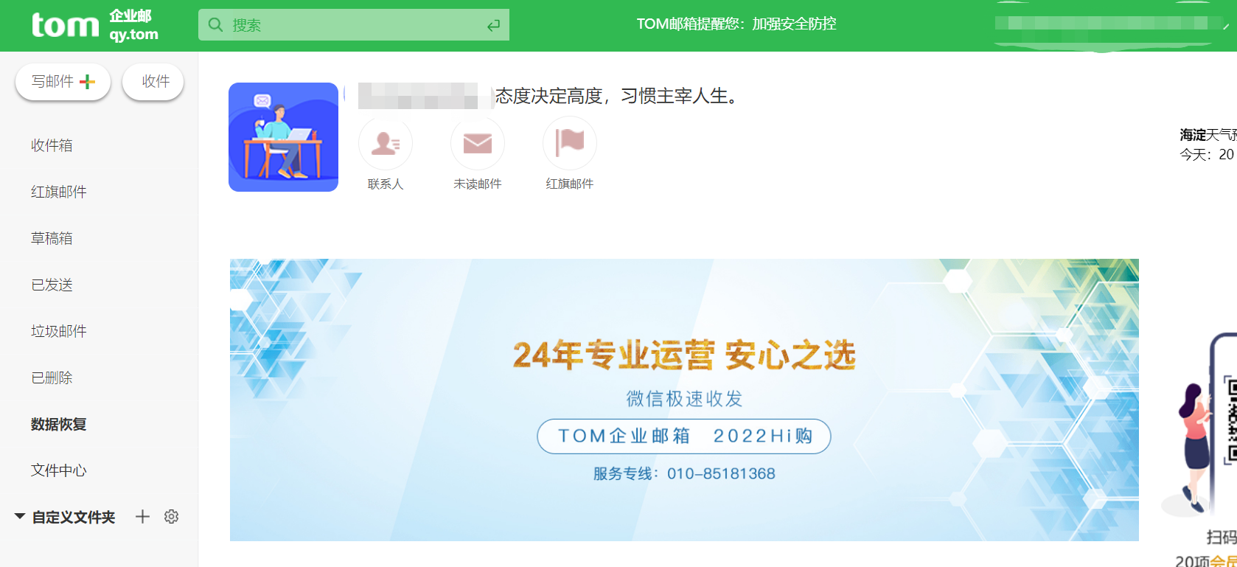The height and width of the screenshot is (567, 1237).
Task: Collapse the 自定义文件夹 triangle
Action: 20,517
